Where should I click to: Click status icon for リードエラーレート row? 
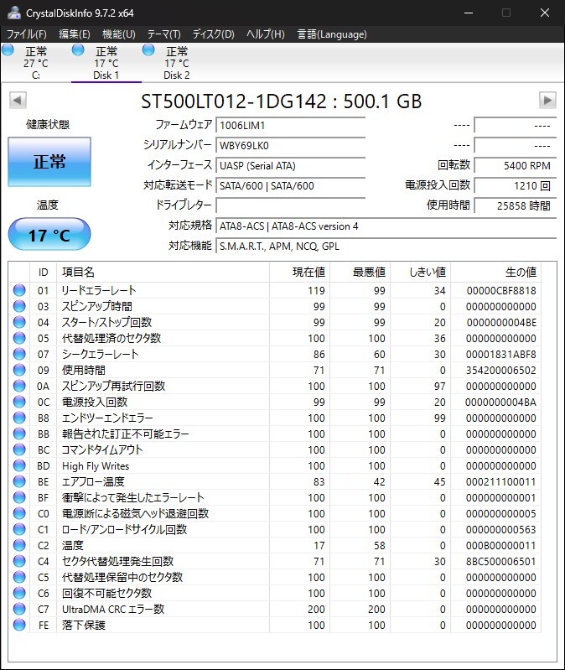click(19, 290)
